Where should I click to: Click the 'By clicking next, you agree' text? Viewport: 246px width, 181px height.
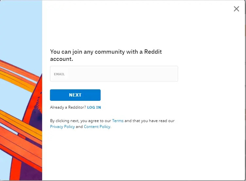(80, 121)
